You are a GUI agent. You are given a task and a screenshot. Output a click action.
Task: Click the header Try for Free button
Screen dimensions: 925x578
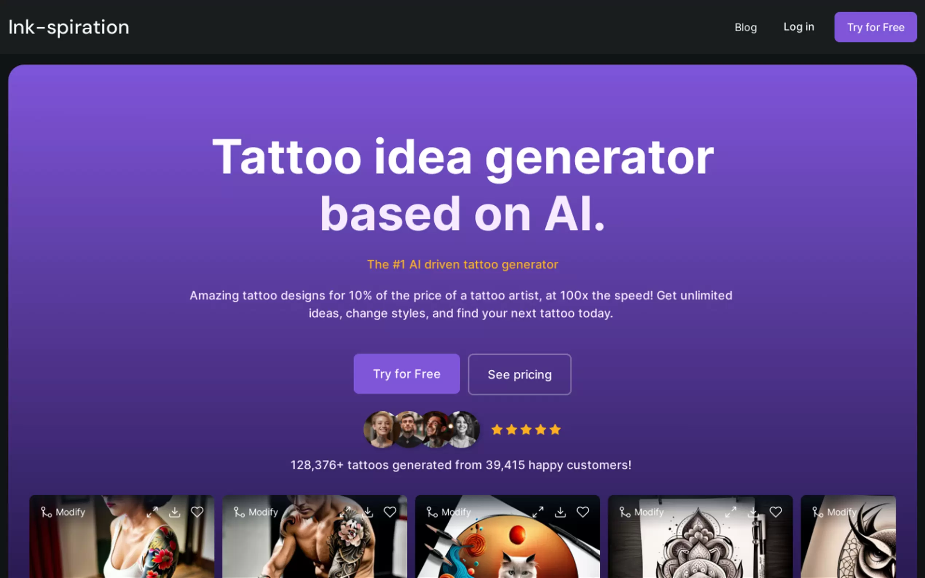click(x=875, y=27)
